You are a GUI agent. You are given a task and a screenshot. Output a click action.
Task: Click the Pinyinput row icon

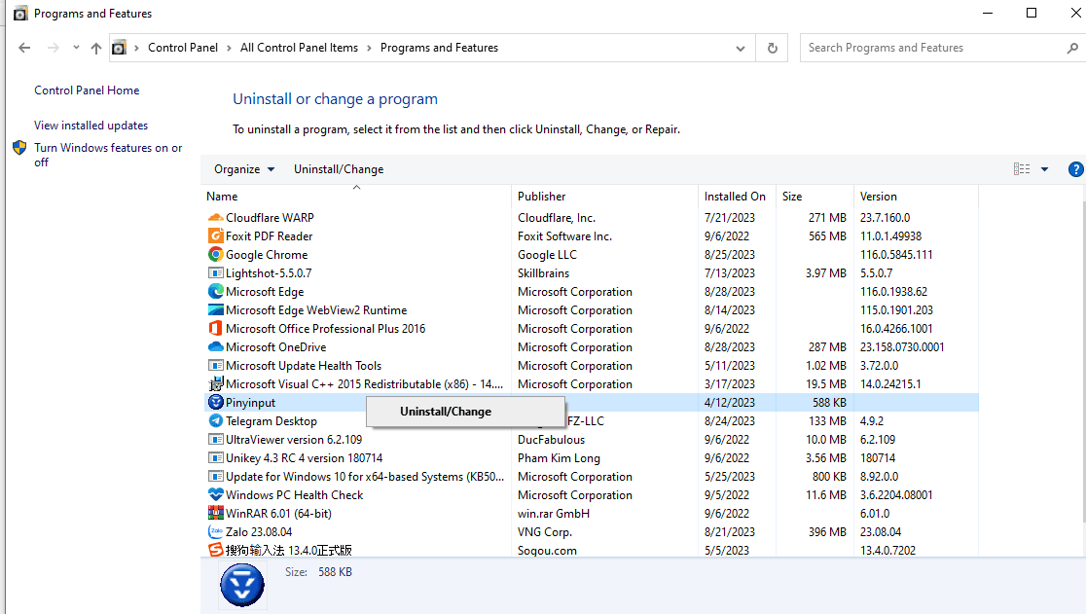tap(215, 402)
